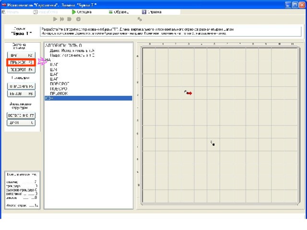
Task: Click the 'Буква Т' task title label
Action: click(x=21, y=34)
